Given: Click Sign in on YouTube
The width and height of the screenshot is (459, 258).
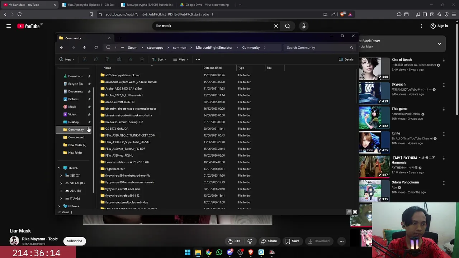Looking at the screenshot, I should (439, 26).
